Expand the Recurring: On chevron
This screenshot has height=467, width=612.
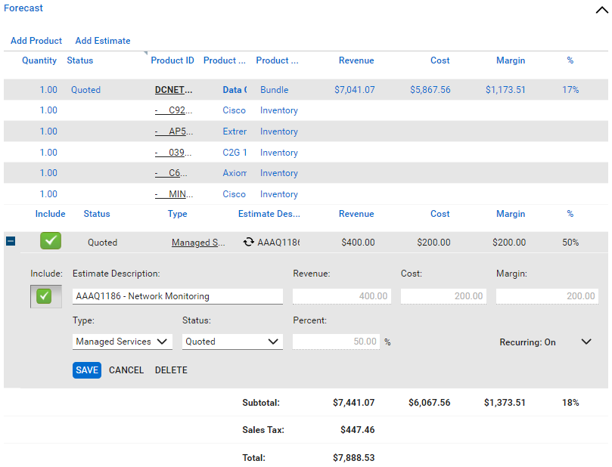(586, 342)
